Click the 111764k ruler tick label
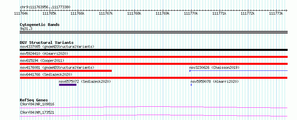This screenshot has width=297, height=120. click(x=21, y=13)
